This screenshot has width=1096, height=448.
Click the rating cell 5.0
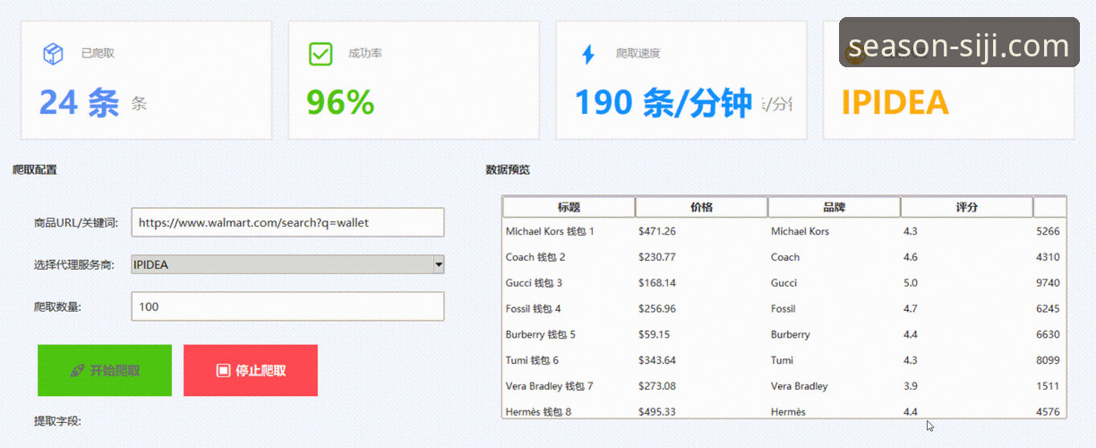910,283
